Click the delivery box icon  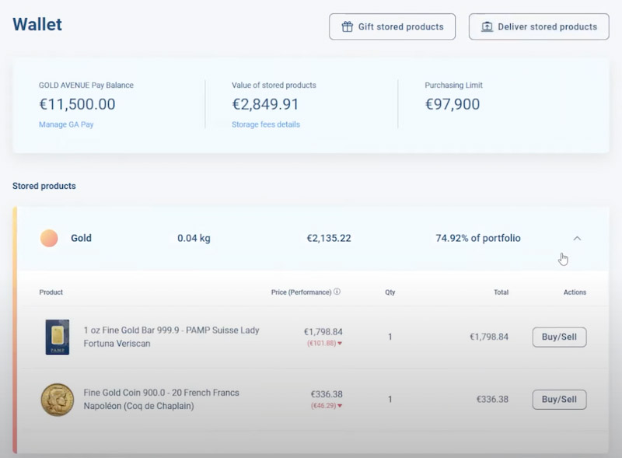pos(487,26)
